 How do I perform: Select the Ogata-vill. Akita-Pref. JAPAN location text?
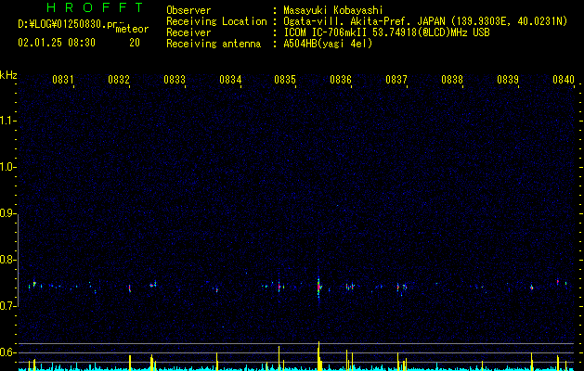(425, 21)
